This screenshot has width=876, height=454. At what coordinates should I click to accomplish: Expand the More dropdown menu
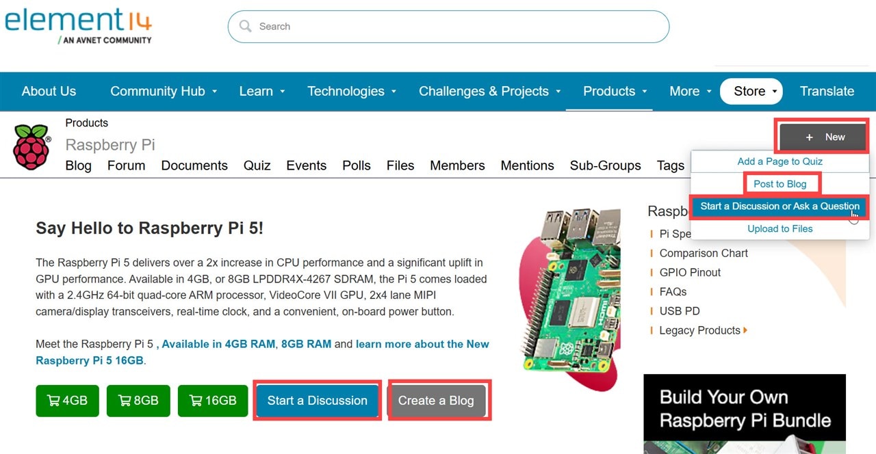(690, 91)
